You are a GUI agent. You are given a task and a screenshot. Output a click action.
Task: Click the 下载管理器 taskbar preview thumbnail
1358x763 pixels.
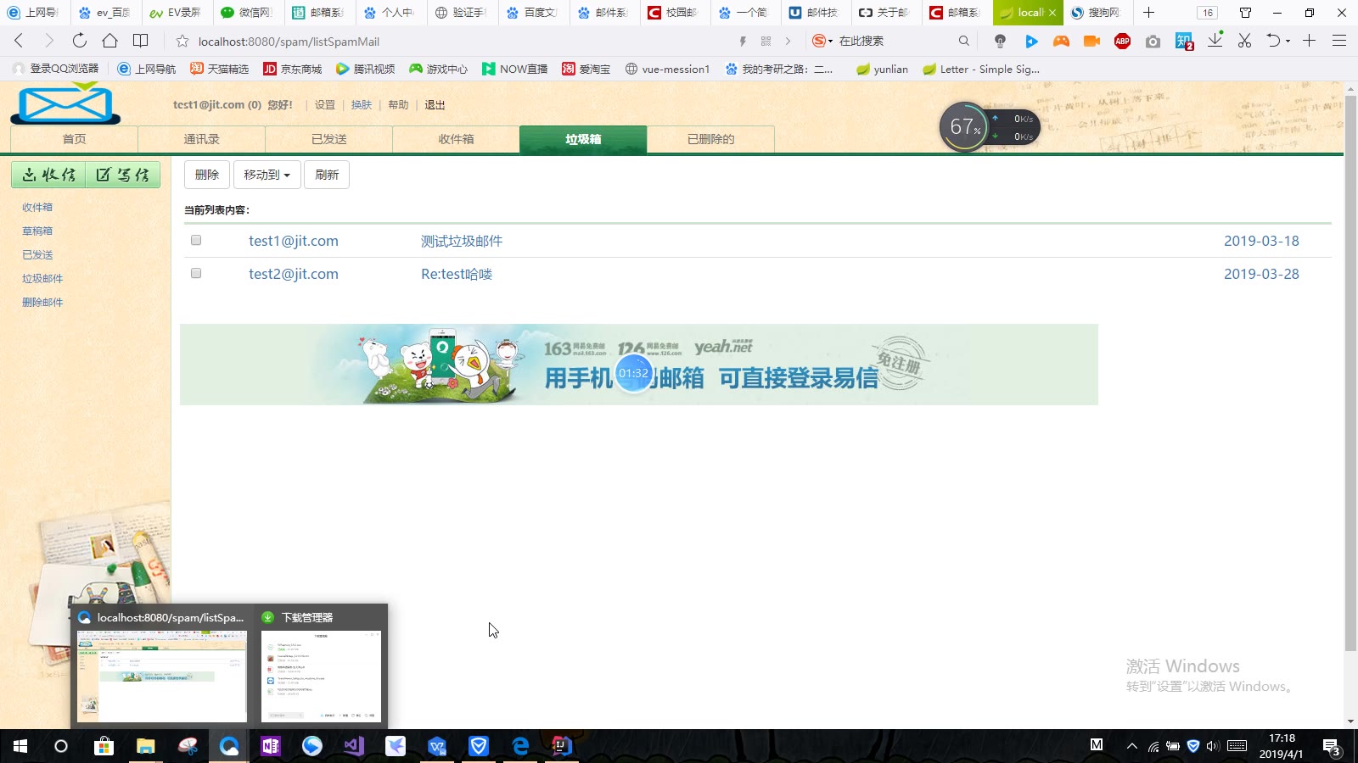coord(322,676)
